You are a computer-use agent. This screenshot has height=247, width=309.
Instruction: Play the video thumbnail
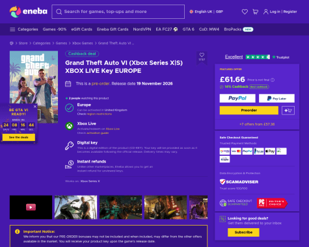click(31, 207)
